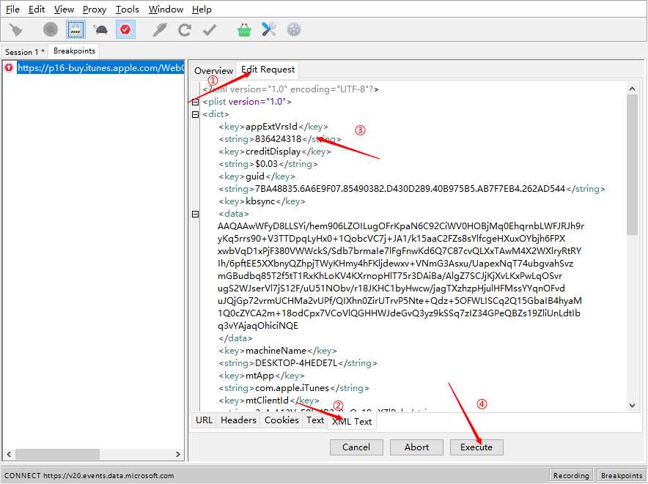Toggle the red Breakpoints hexagon icon
648x484 pixels.
click(x=125, y=30)
